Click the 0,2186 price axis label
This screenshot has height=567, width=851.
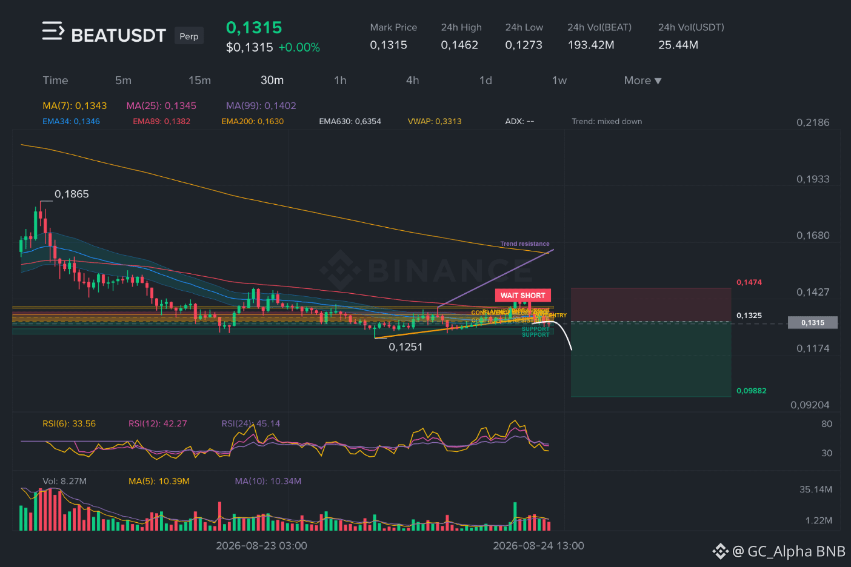813,122
